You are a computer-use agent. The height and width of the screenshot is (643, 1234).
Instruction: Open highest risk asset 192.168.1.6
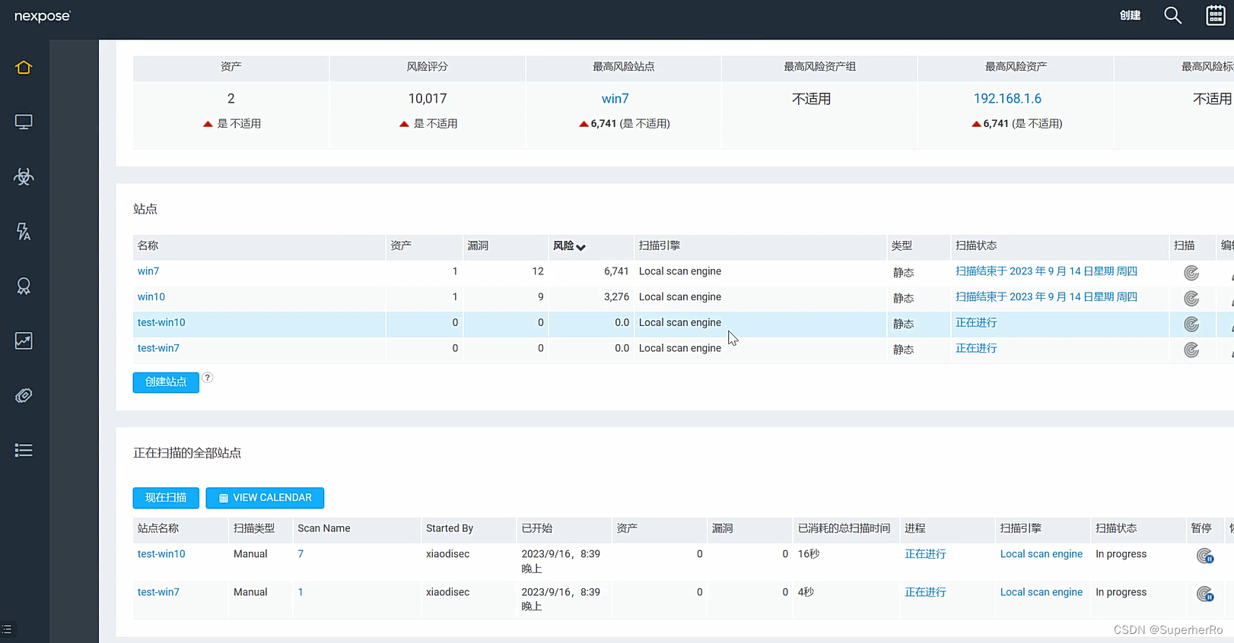click(x=1007, y=99)
